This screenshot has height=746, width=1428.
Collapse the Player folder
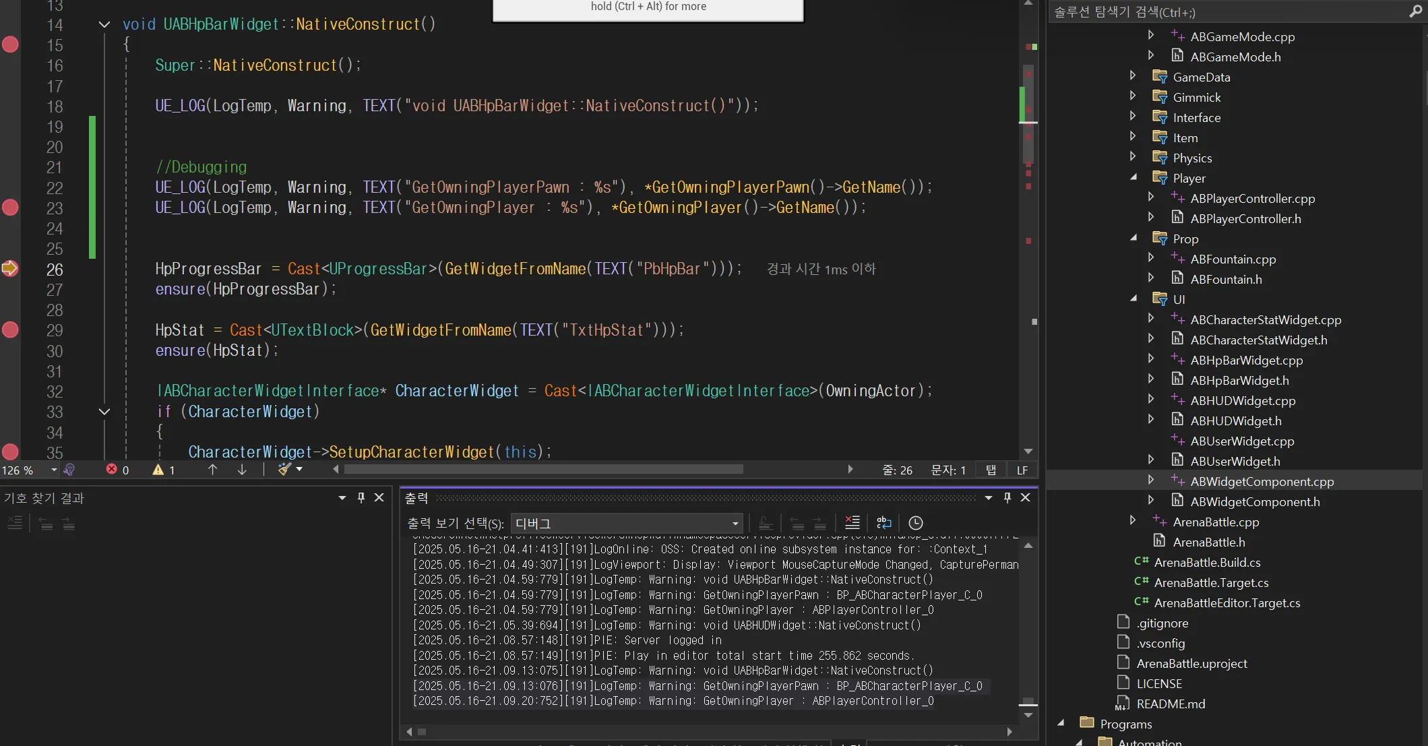point(1133,177)
